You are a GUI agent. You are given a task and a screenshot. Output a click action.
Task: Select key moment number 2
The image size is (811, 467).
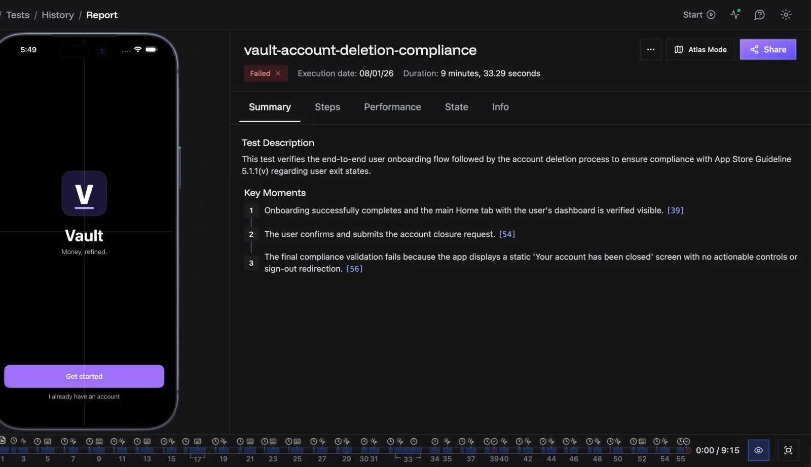[251, 234]
